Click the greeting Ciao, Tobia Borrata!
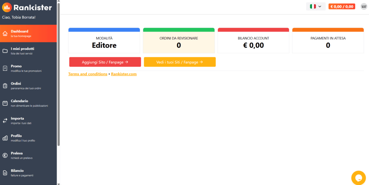369x185 pixels. pyautogui.click(x=19, y=17)
